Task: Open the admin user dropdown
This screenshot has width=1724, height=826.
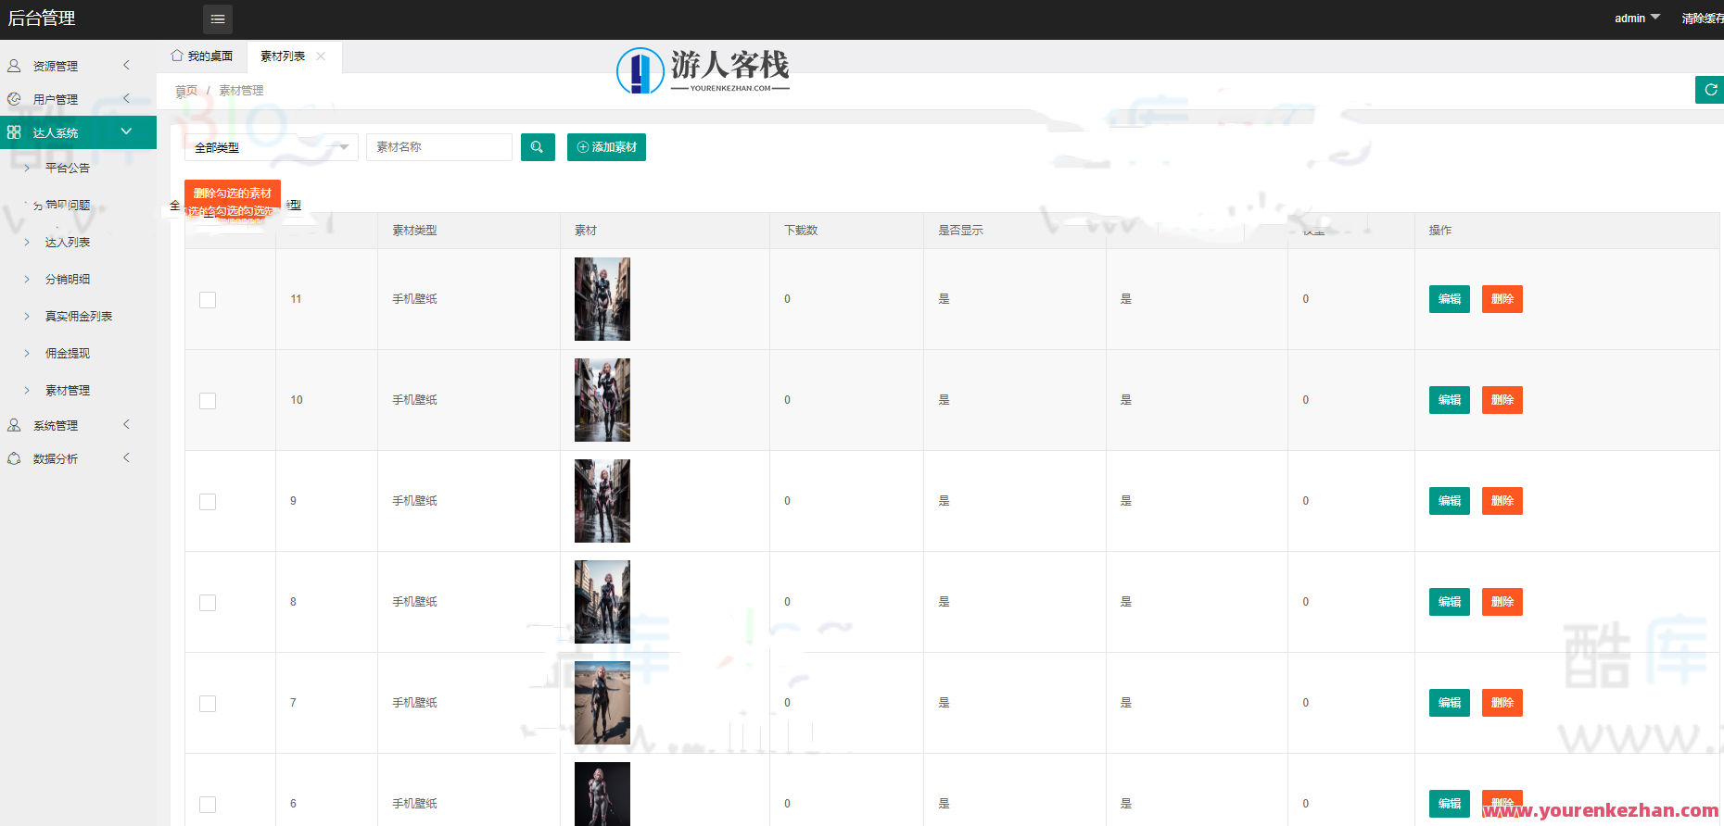Action: tap(1637, 19)
